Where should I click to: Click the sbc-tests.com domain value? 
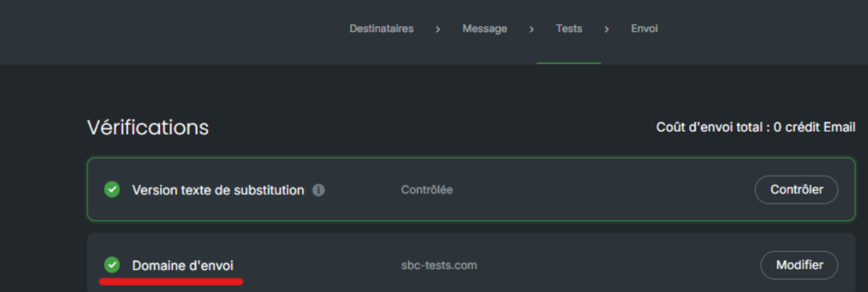(x=438, y=266)
